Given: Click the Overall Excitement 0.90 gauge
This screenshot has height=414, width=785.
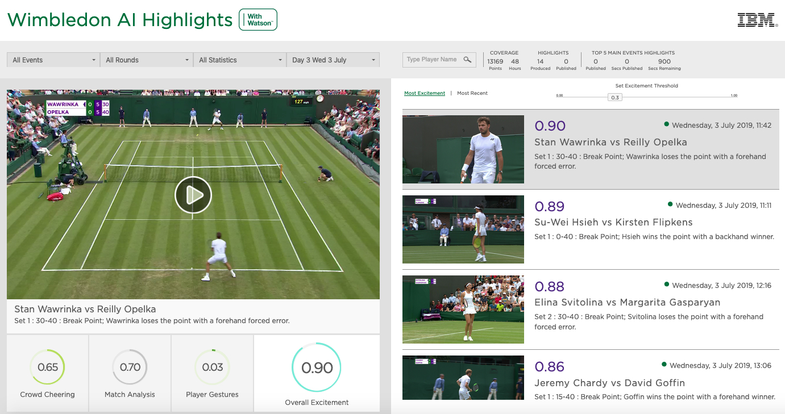Looking at the screenshot, I should pyautogui.click(x=317, y=368).
